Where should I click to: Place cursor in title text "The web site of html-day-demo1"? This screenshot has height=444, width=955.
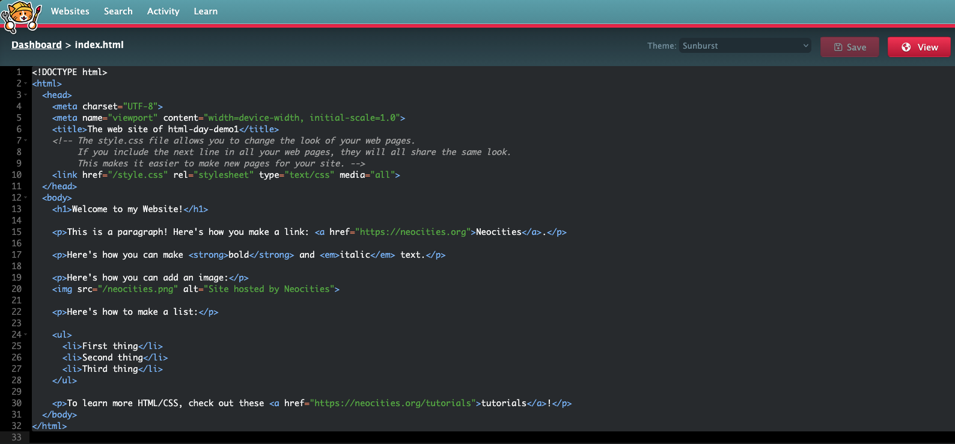point(163,129)
